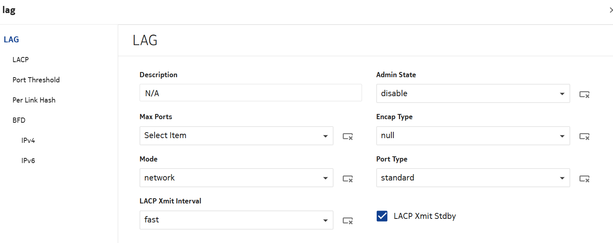This screenshot has height=243, width=613.
Task: Open the Port Threshold section
Action: tap(36, 80)
